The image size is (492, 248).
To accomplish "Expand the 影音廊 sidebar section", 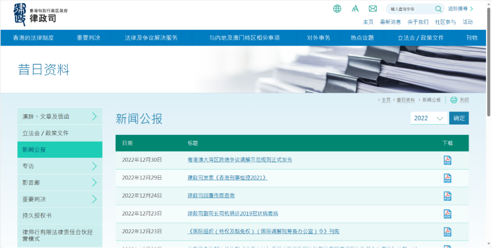I will click(94, 182).
